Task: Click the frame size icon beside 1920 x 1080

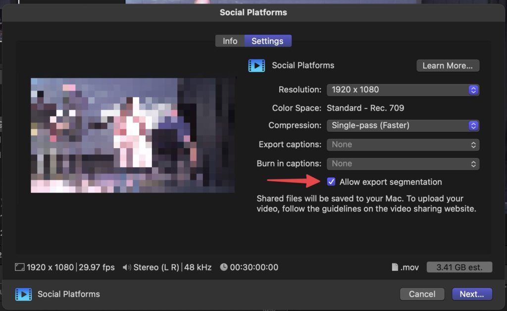Action: pyautogui.click(x=19, y=267)
